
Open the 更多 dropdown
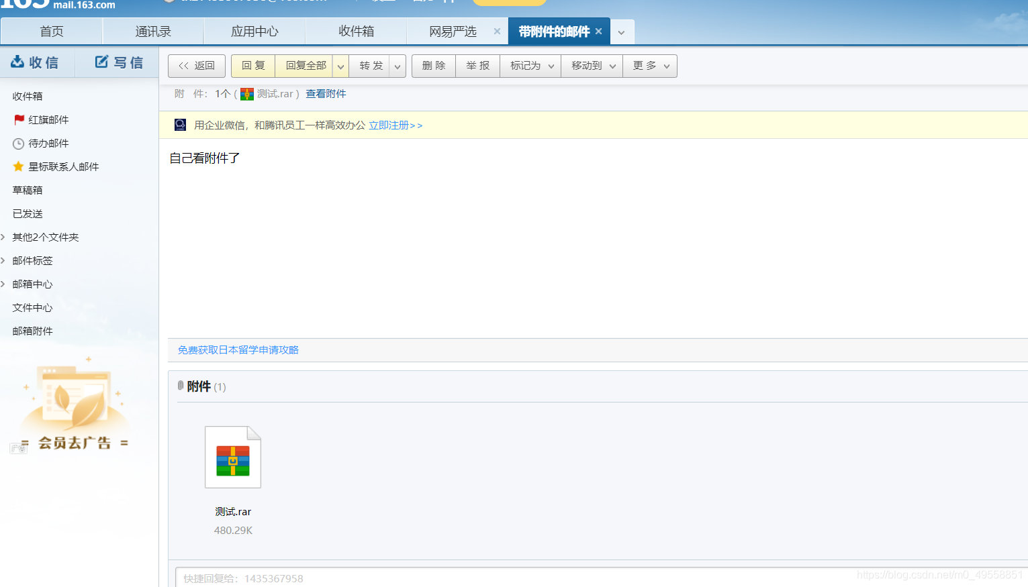click(650, 66)
